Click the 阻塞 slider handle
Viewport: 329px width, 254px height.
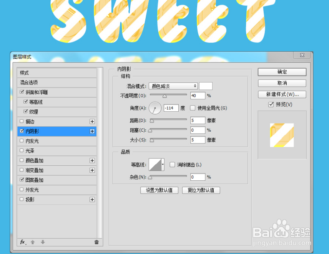pyautogui.click(x=150, y=131)
